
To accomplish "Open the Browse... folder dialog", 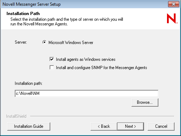I will (x=145, y=102).
